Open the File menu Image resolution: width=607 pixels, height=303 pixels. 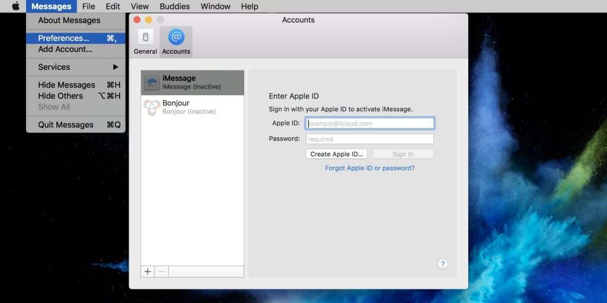(x=89, y=6)
